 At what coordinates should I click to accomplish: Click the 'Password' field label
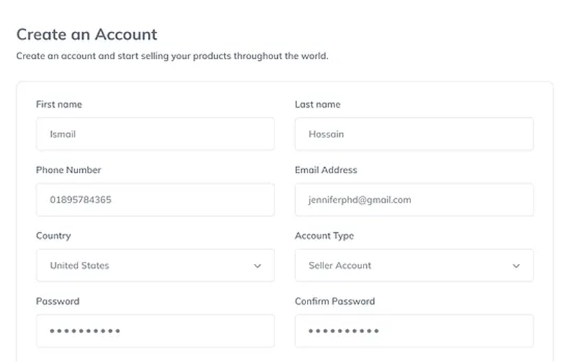click(x=57, y=301)
